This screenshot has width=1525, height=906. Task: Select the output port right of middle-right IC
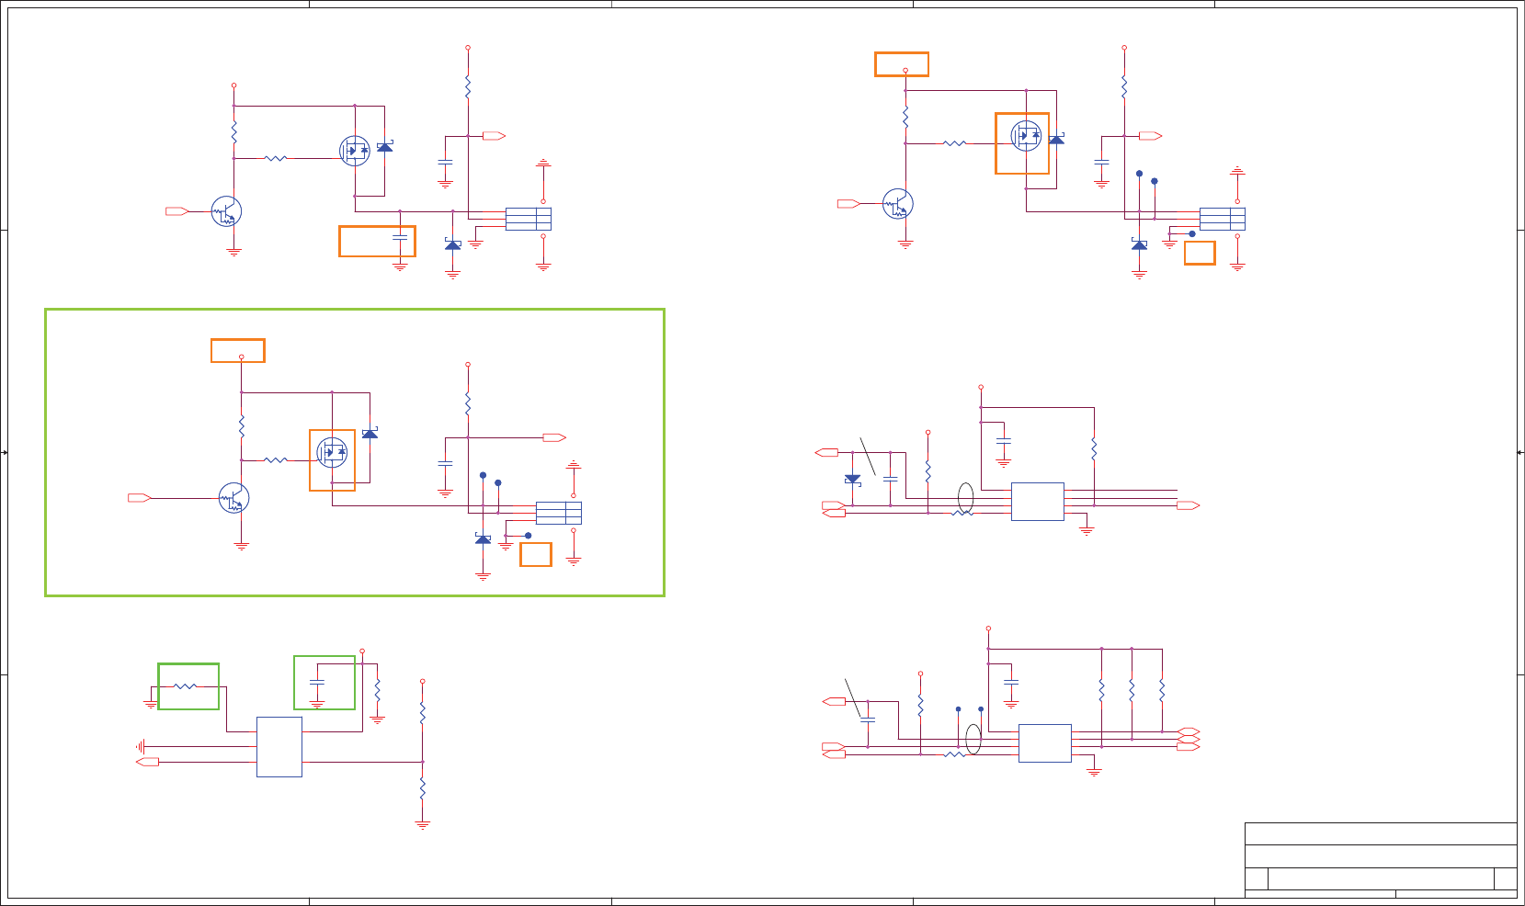(x=1189, y=505)
